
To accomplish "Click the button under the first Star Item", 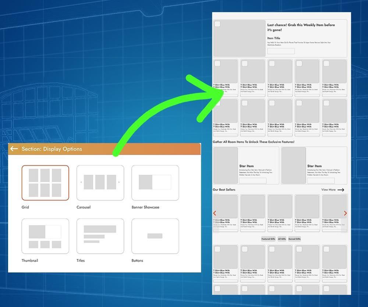I will [x=252, y=180].
